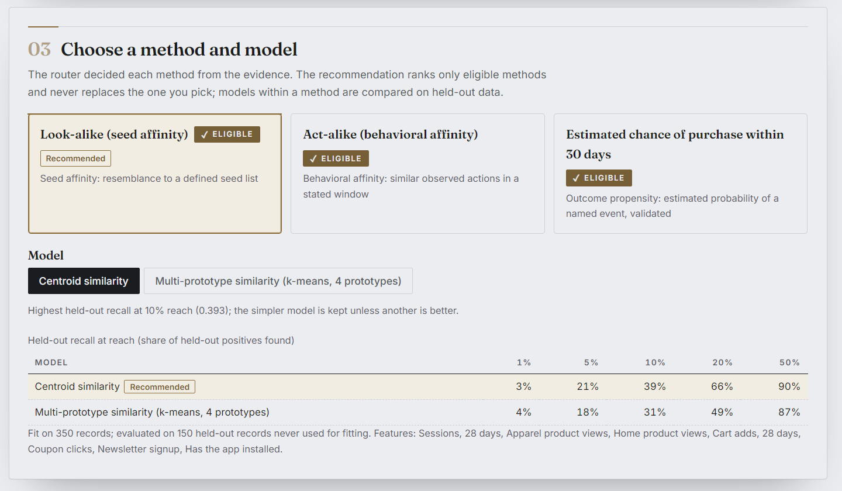
Task: Switch model to Centroid similarity
Action: tap(84, 281)
